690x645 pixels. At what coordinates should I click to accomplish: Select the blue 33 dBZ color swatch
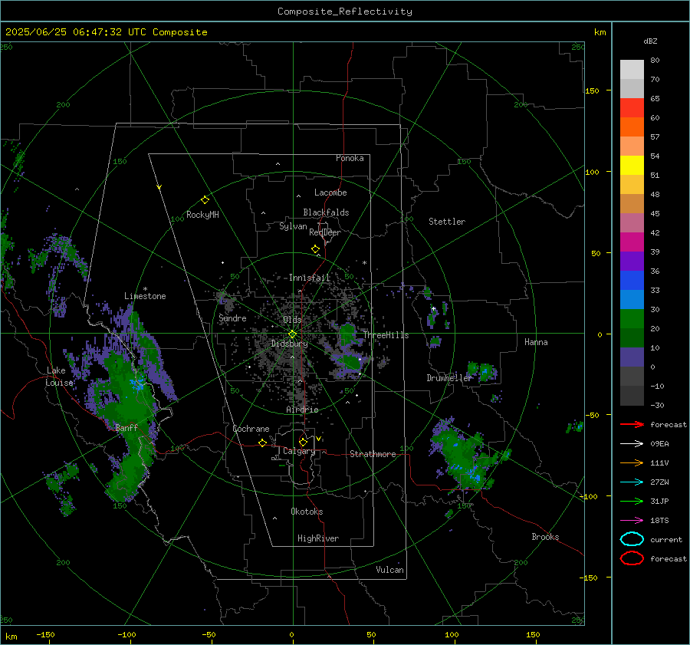pos(632,281)
